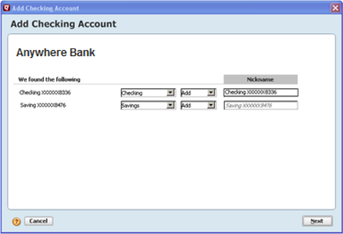
Task: Click the Cancel button
Action: click(x=39, y=221)
